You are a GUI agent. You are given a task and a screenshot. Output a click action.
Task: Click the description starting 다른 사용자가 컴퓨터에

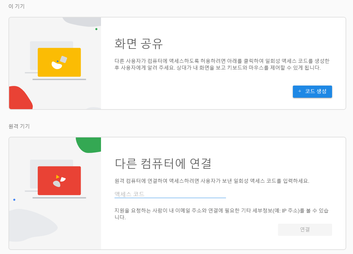pyautogui.click(x=222, y=64)
